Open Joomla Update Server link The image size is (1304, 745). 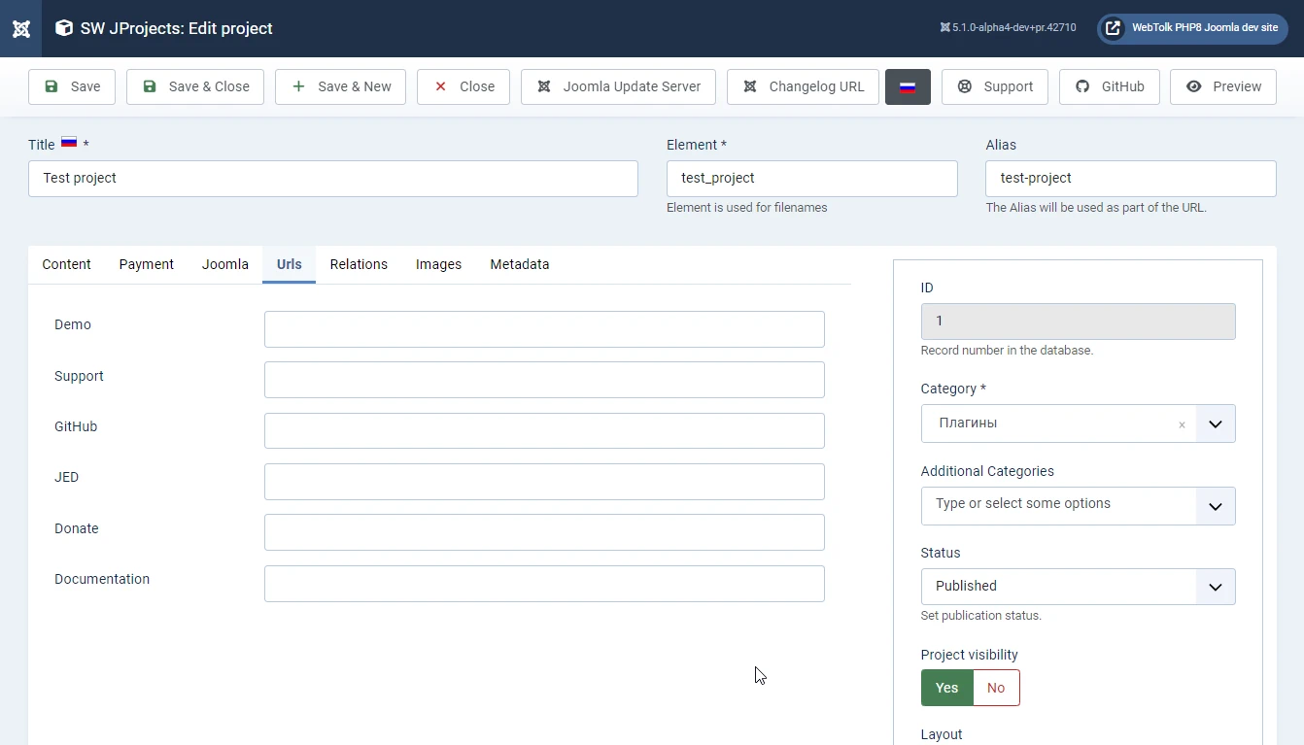tap(618, 86)
